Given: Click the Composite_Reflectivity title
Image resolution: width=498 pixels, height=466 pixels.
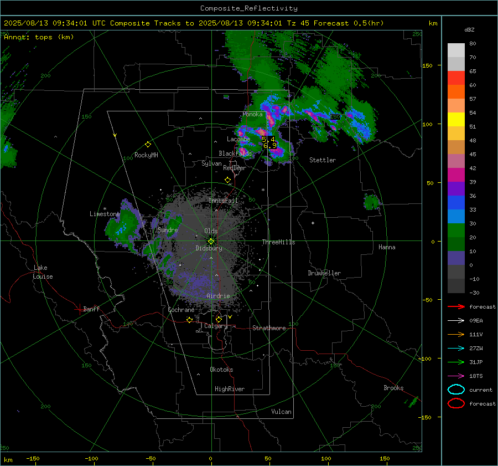Looking at the screenshot, I should (249, 8).
